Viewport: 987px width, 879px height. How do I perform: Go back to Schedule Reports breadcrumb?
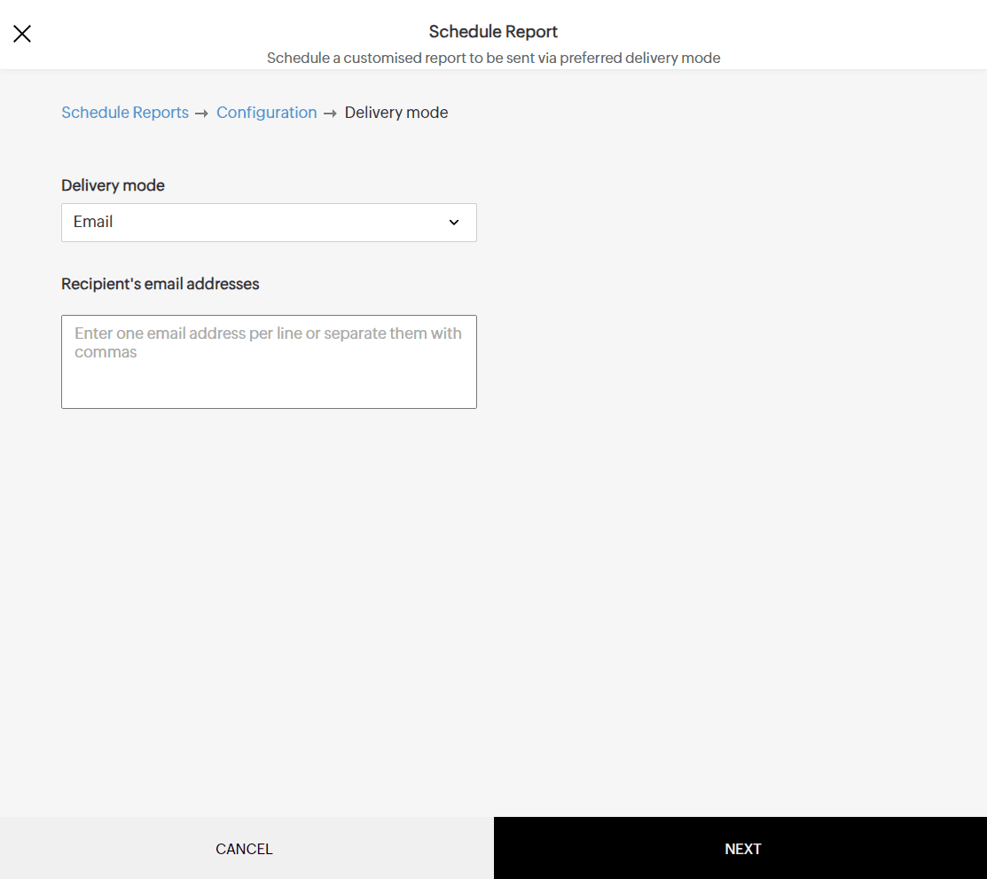click(x=125, y=112)
